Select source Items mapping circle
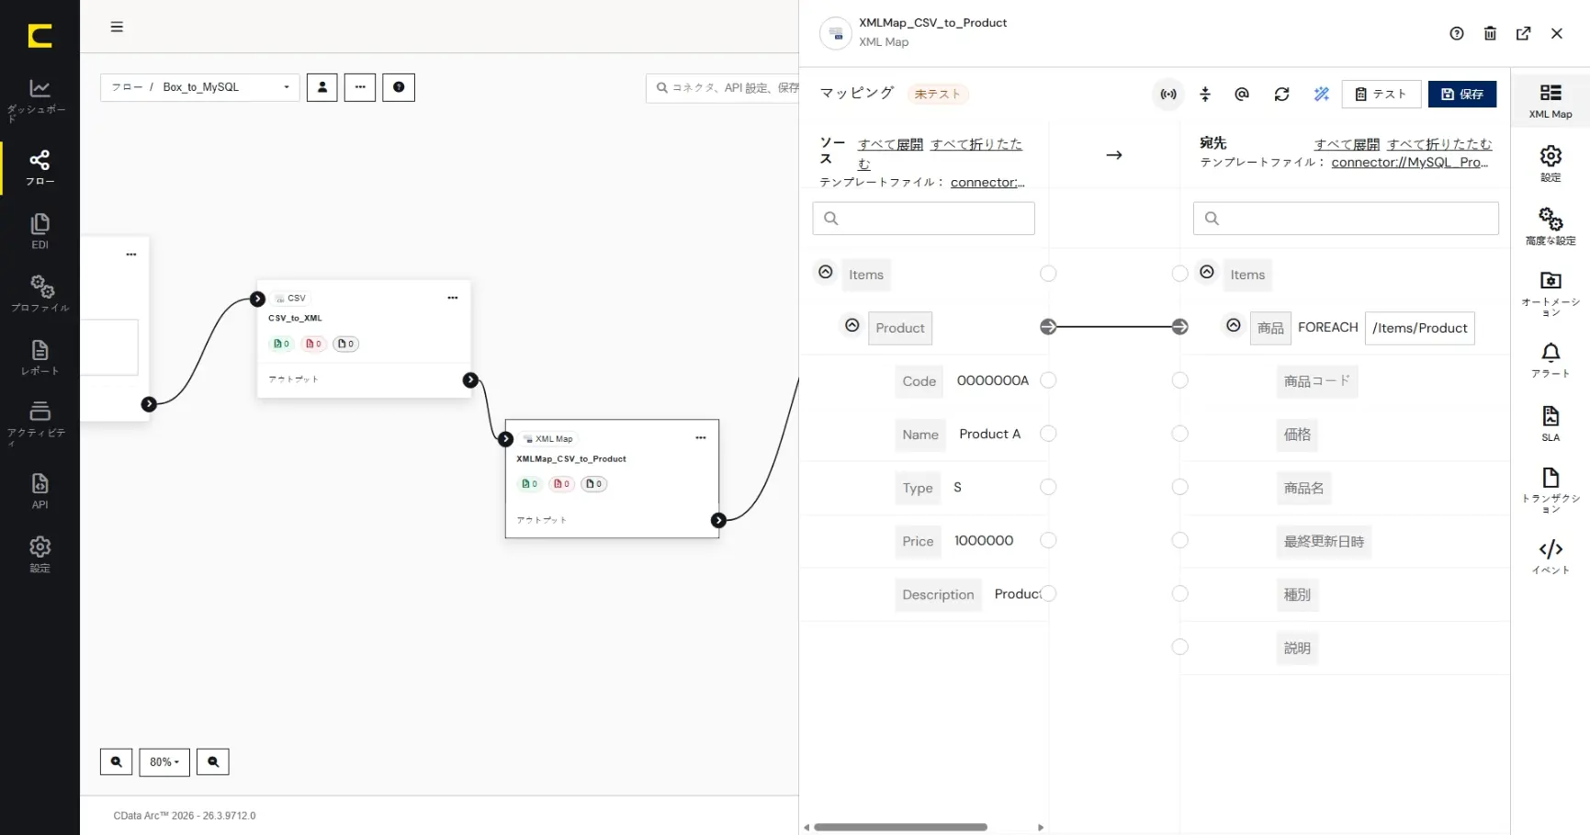 click(x=1048, y=274)
